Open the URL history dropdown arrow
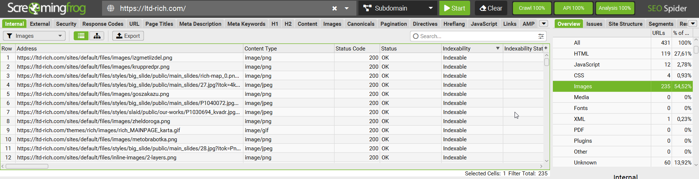Viewport: 699px width, 179px height. pyautogui.click(x=347, y=8)
